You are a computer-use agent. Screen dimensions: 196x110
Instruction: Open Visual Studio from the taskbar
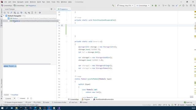click(x=59, y=108)
